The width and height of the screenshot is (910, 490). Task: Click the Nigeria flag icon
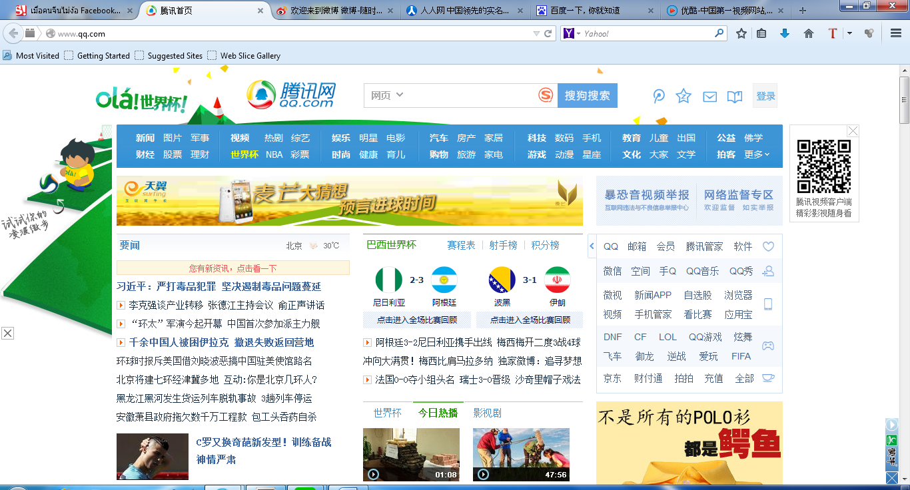(x=389, y=280)
